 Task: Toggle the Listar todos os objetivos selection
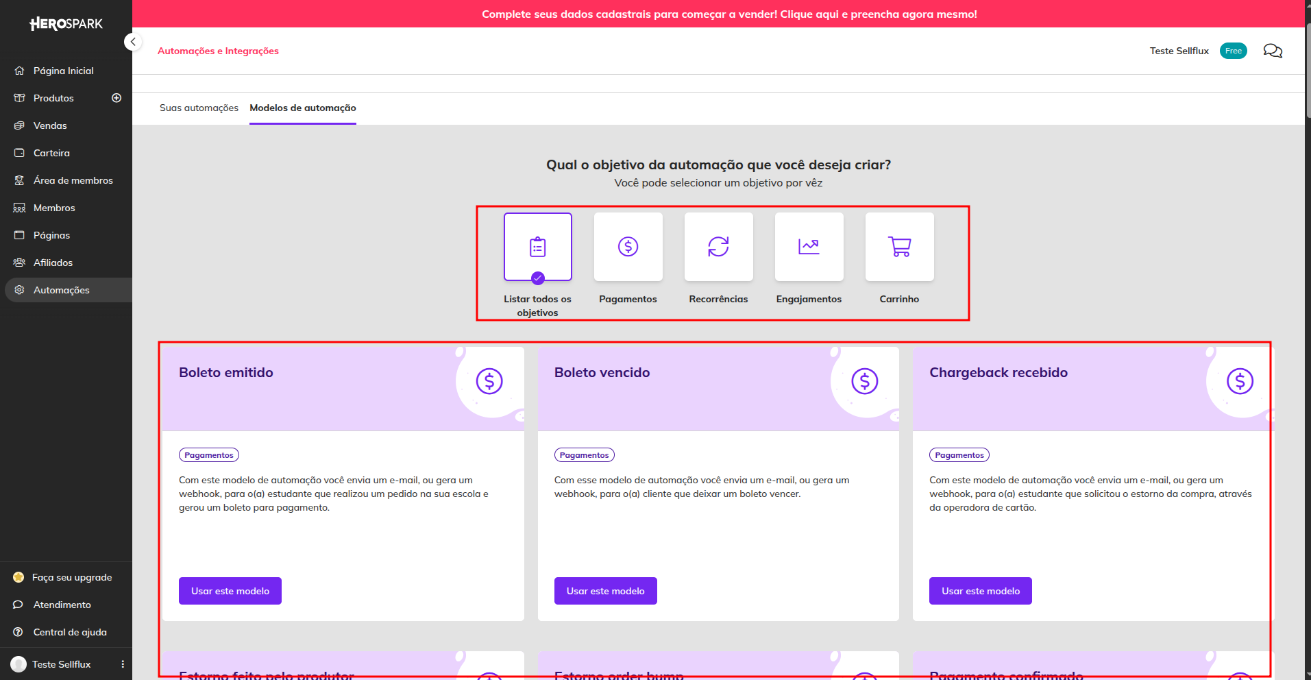(x=537, y=247)
